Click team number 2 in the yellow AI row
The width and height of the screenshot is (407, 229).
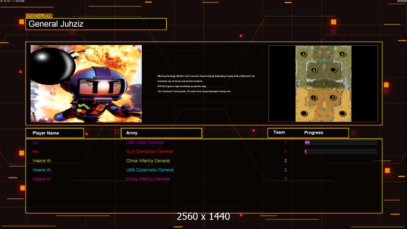286,161
